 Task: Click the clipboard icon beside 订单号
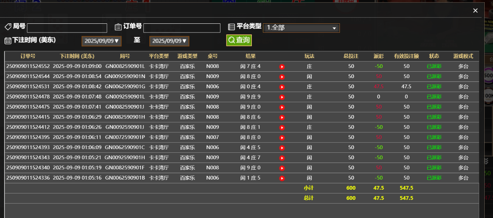(x=117, y=27)
